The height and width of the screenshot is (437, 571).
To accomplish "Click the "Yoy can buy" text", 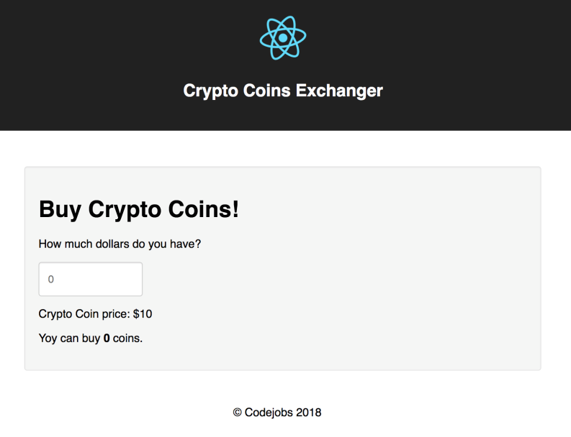I will [69, 339].
